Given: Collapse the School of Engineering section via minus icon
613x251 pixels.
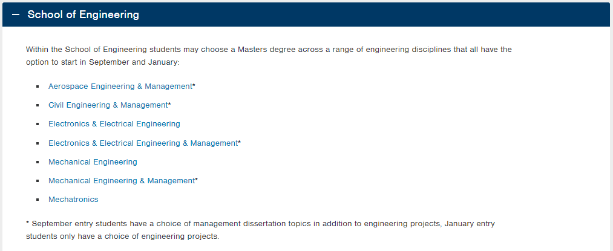Looking at the screenshot, I should point(16,15).
